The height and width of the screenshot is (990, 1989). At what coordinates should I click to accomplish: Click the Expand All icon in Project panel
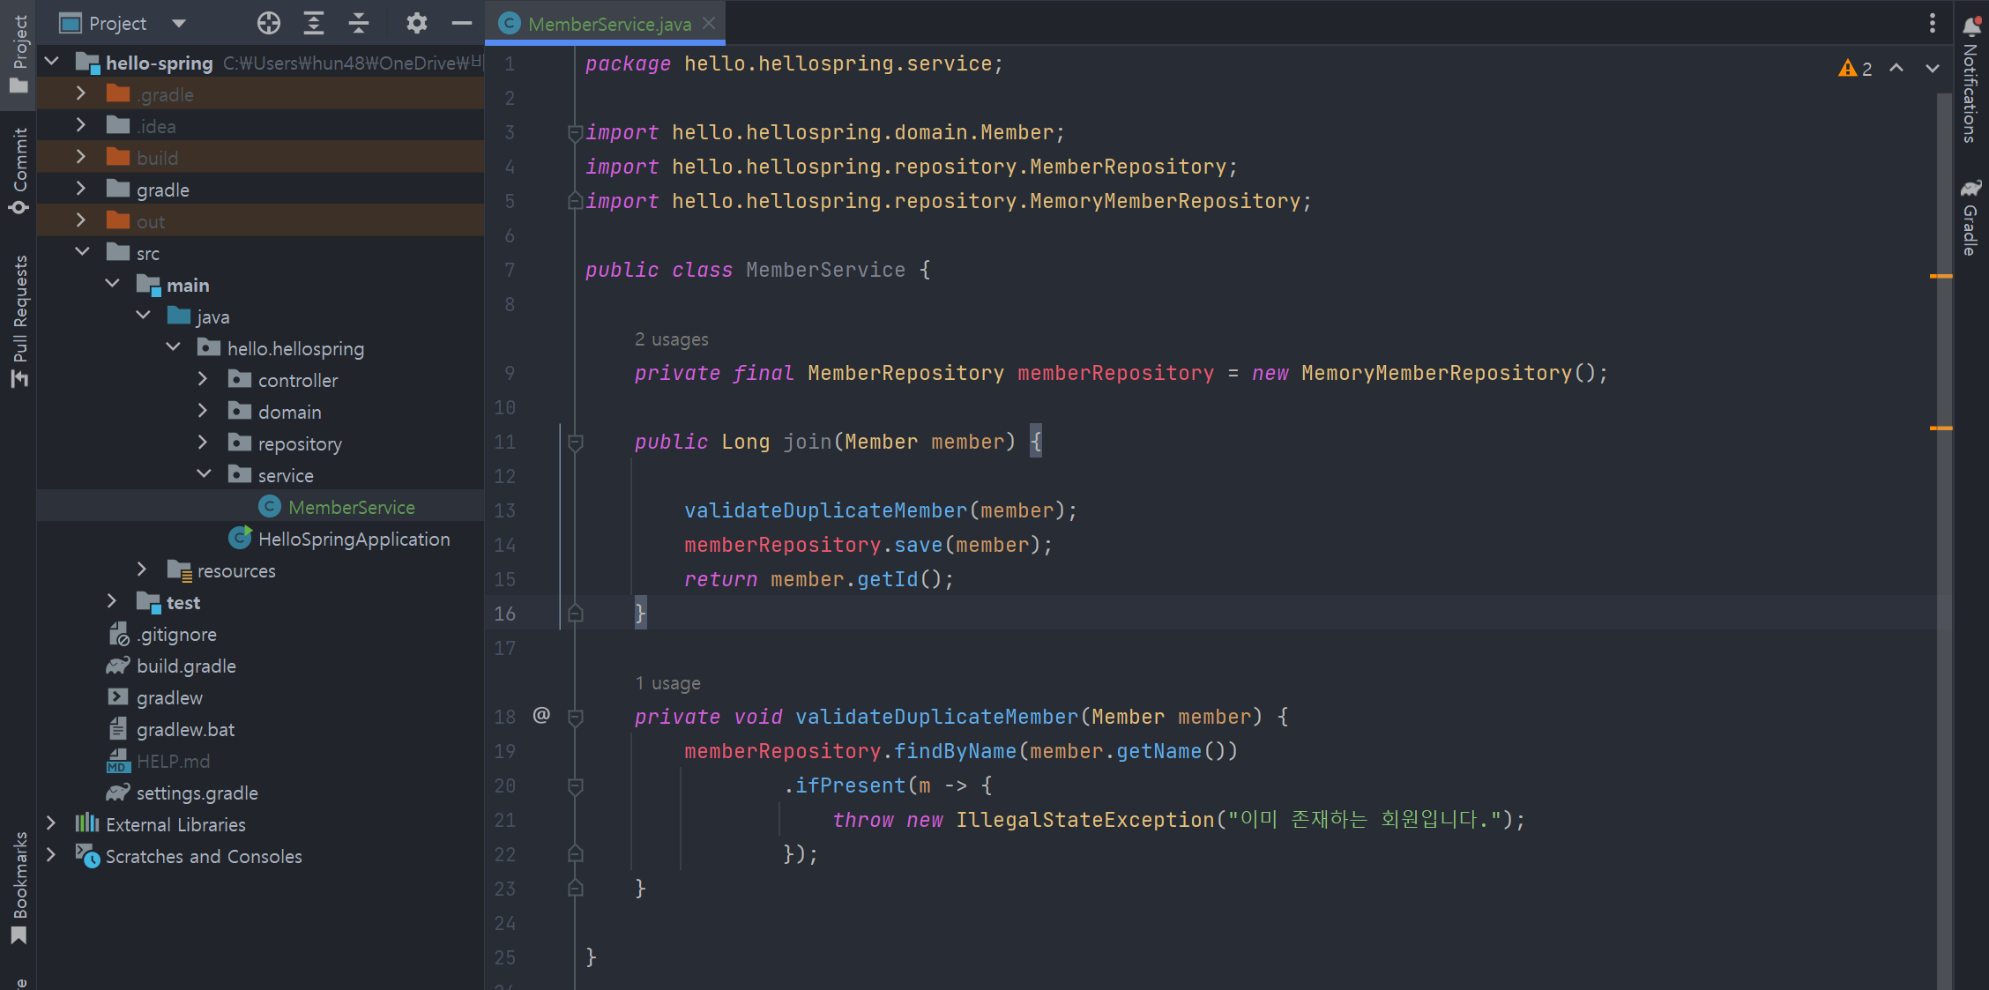(314, 23)
